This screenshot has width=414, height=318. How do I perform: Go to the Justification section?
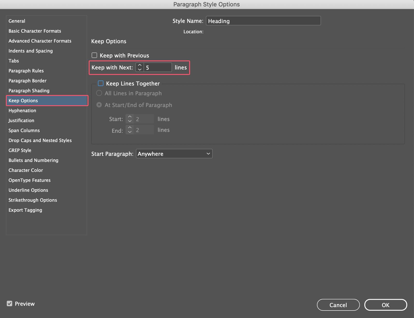tap(21, 120)
